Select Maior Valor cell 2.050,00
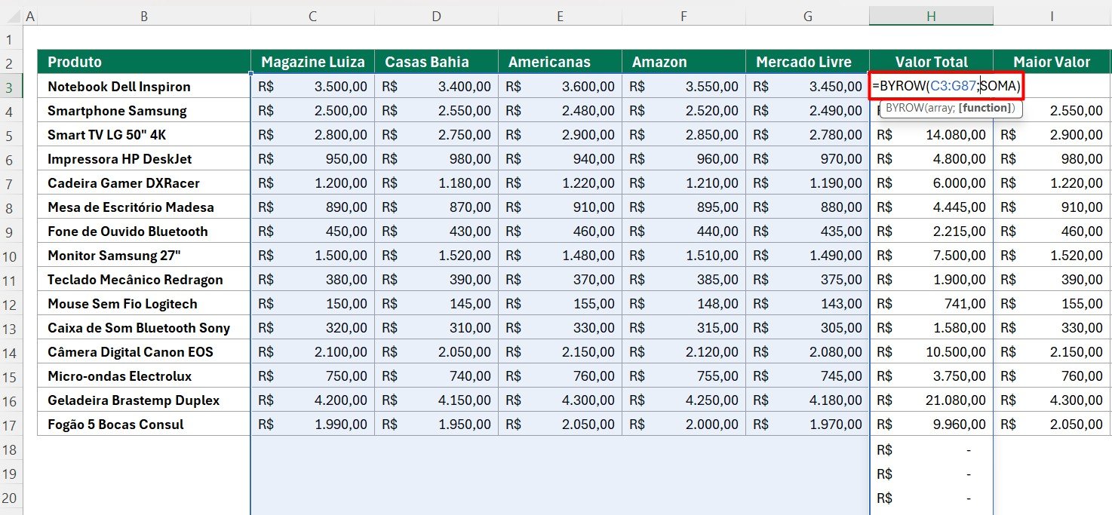Viewport: 1112px width, 515px height. (1052, 424)
